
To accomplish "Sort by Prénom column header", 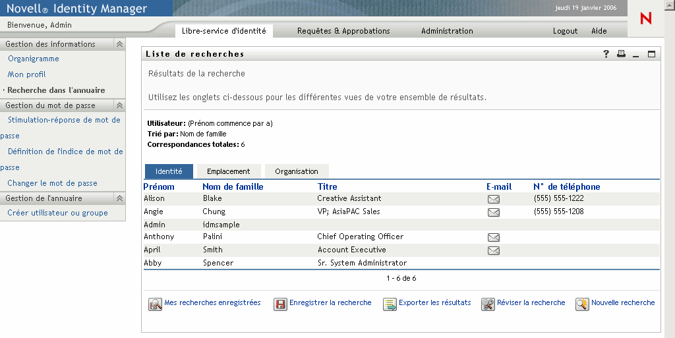I will coord(159,186).
